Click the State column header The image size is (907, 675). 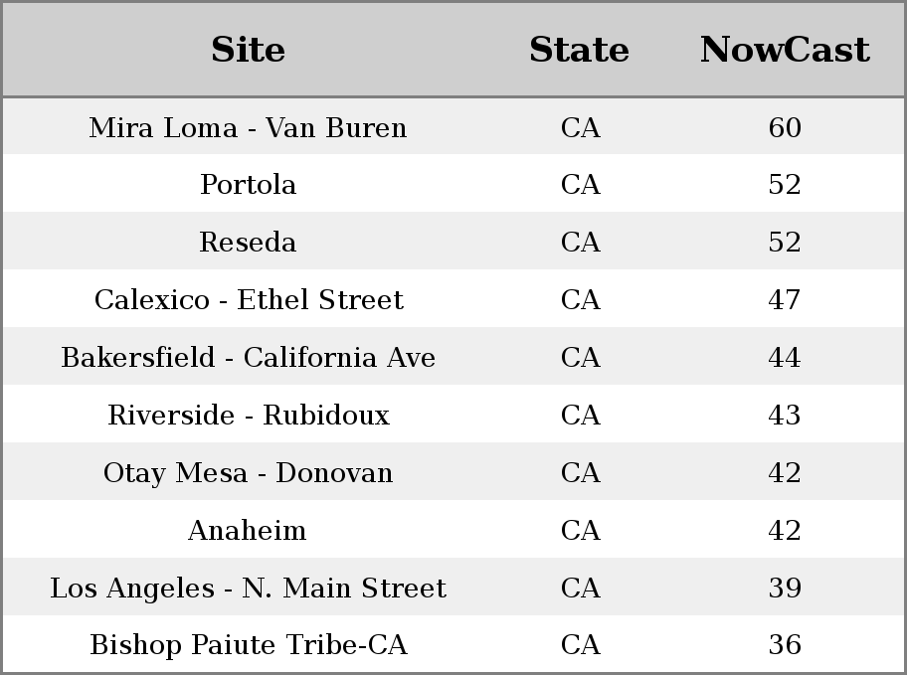coord(580,50)
